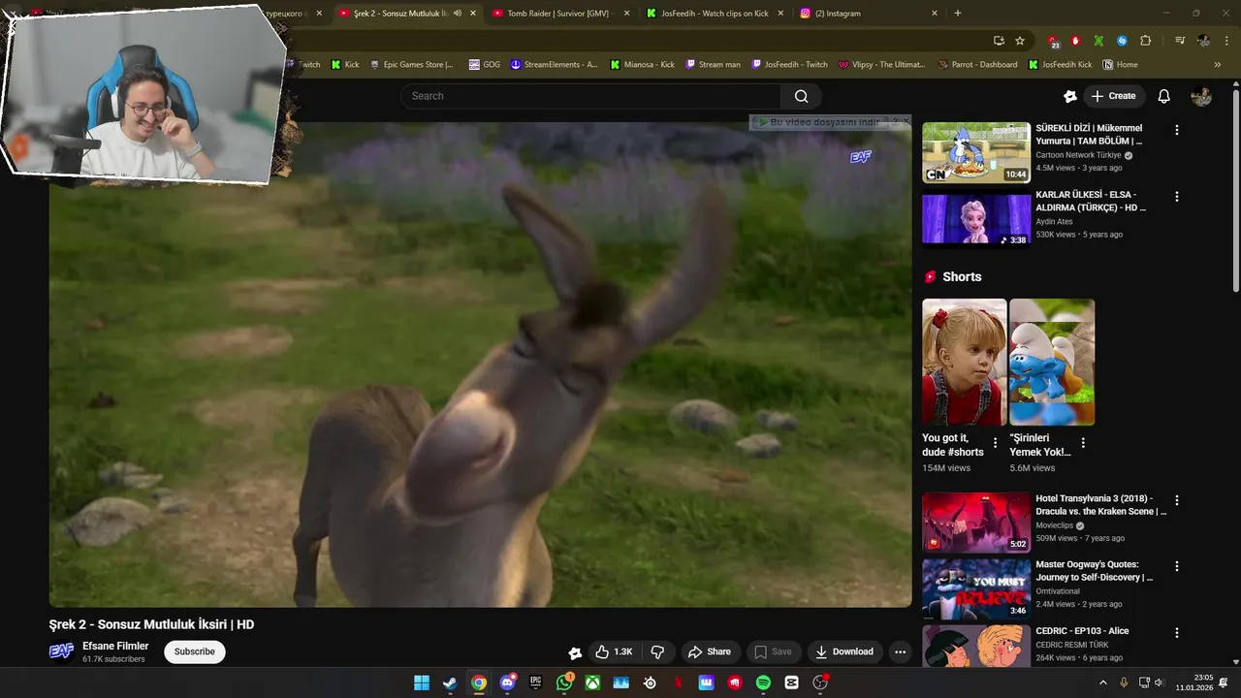Screen dimensions: 1241x698
Task: Toggle the microphone tray icon
Action: (x=1124, y=682)
